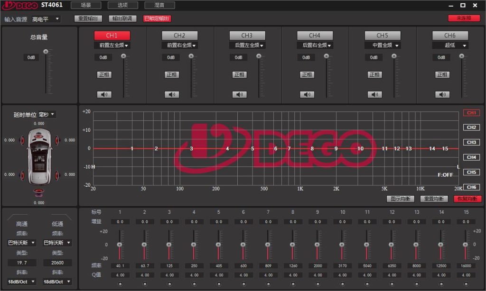The width and height of the screenshot is (486, 291).
Task: Open the 场景 scene menu
Action: point(86,5)
